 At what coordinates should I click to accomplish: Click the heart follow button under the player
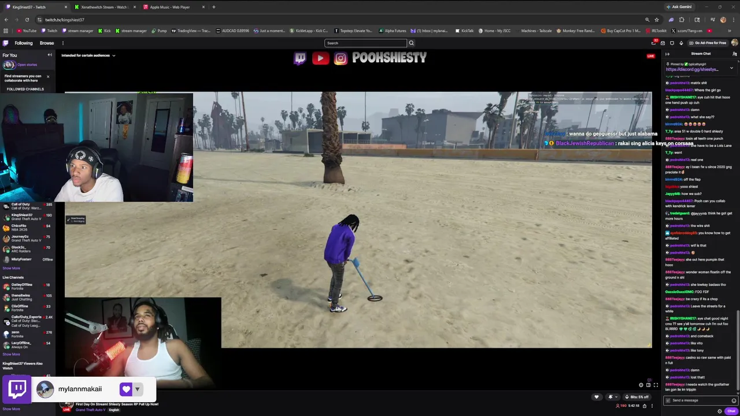tap(597, 397)
